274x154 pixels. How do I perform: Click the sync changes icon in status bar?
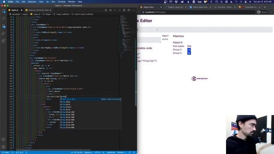pos(12,152)
